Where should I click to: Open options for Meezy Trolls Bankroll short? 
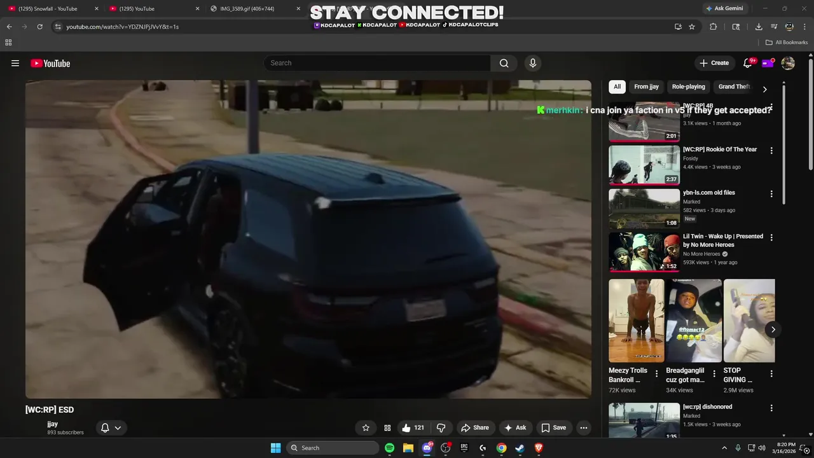(657, 373)
